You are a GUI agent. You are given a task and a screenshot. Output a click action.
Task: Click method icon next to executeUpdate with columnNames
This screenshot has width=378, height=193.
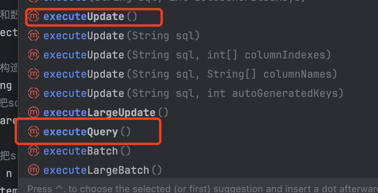[x=34, y=74]
